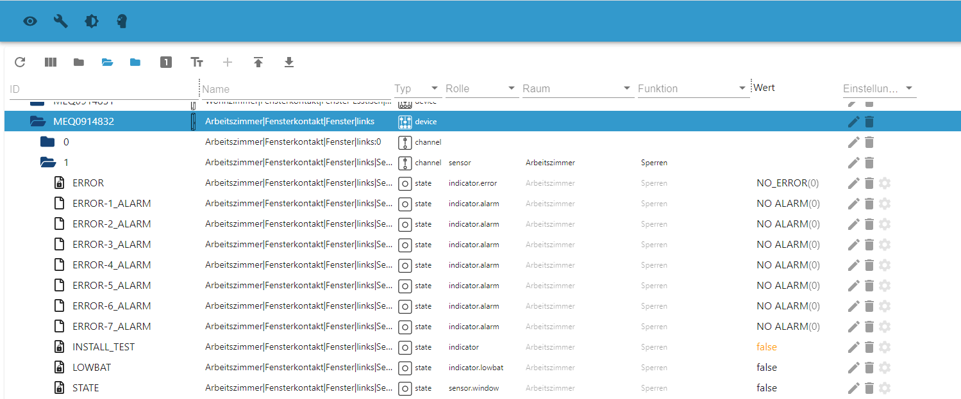961x399 pixels.
Task: Open the wrench tools icon in header
Action: (x=61, y=21)
